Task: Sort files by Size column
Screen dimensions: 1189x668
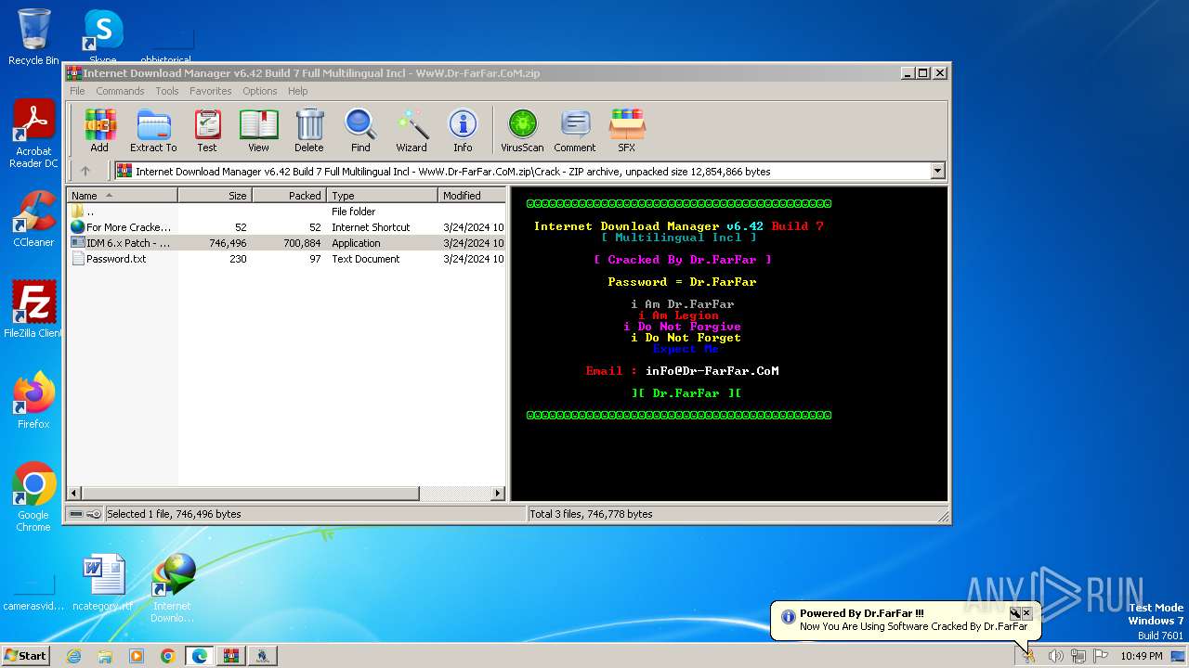Action: [x=215, y=195]
